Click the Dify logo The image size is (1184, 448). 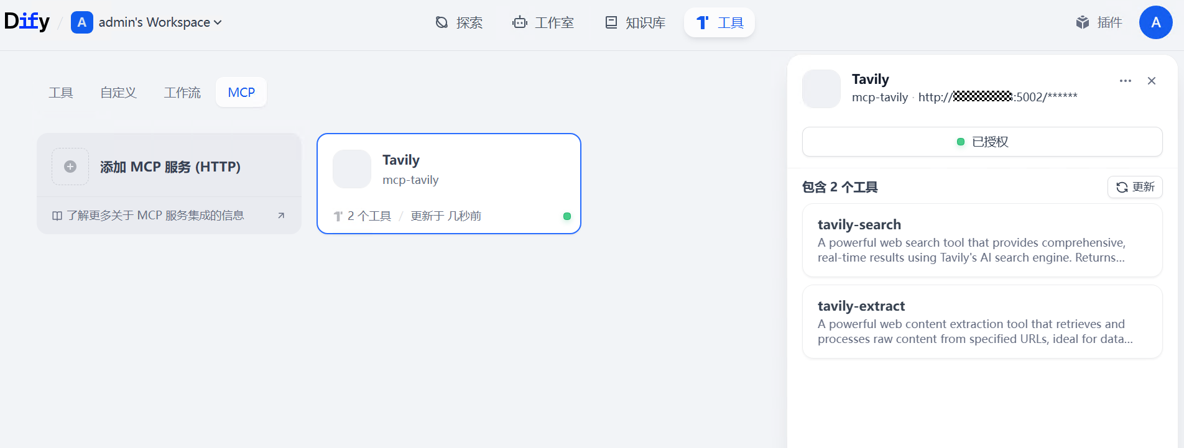tap(27, 22)
